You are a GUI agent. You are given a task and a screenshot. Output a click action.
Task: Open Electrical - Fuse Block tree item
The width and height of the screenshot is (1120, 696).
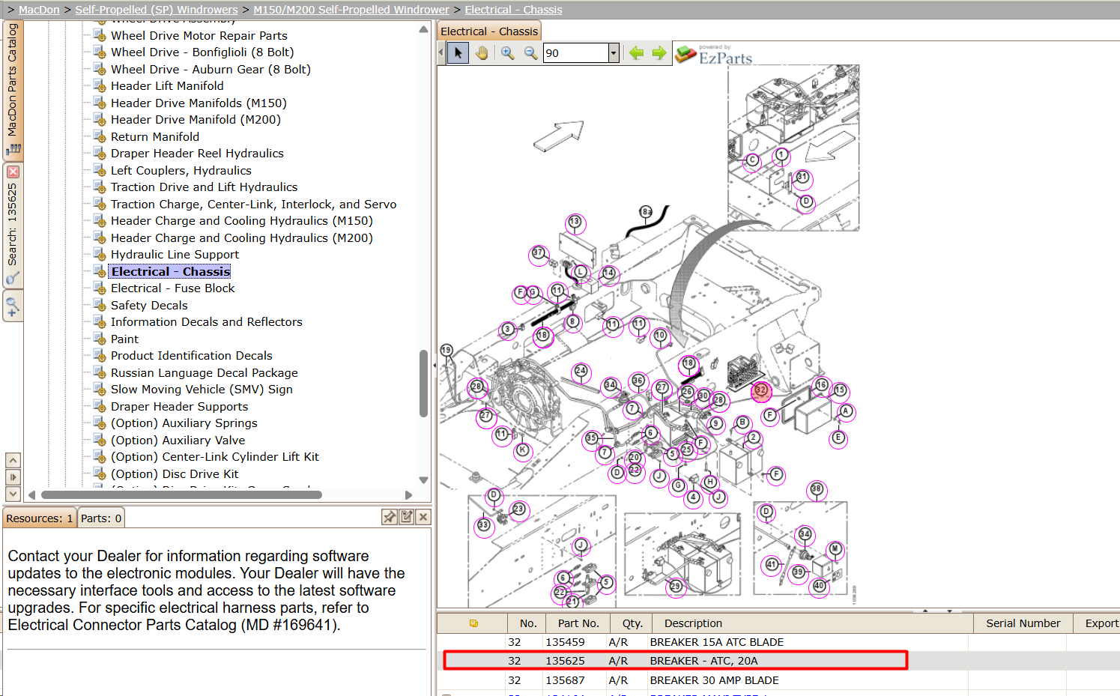pos(172,288)
